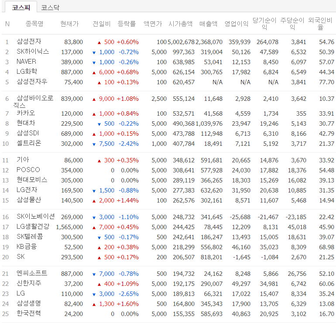This screenshot has height=323, width=336.
Task: Click the 외국인비율 column header
Action: (x=320, y=24)
